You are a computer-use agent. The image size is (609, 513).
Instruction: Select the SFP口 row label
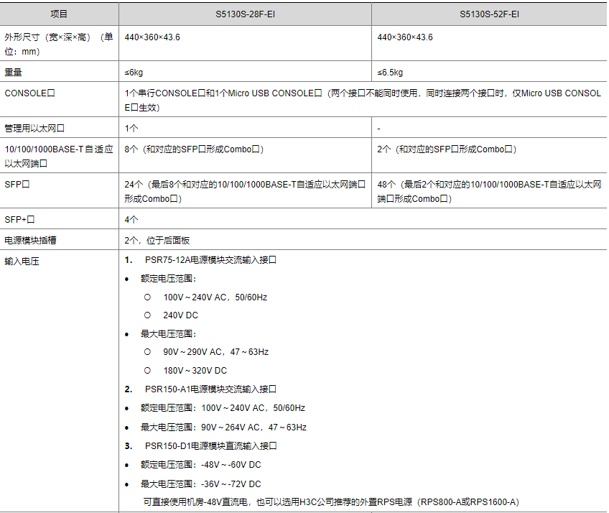point(17,184)
